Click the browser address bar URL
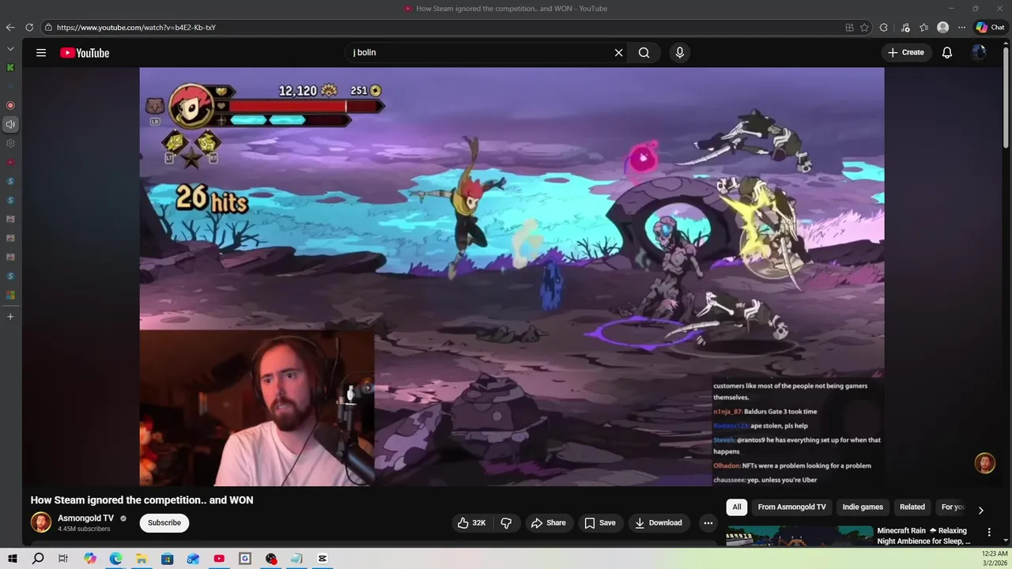The image size is (1012, 569). (x=136, y=28)
